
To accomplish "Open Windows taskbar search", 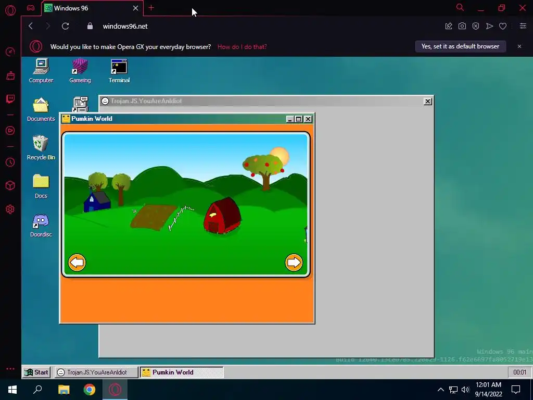I will pos(37,390).
